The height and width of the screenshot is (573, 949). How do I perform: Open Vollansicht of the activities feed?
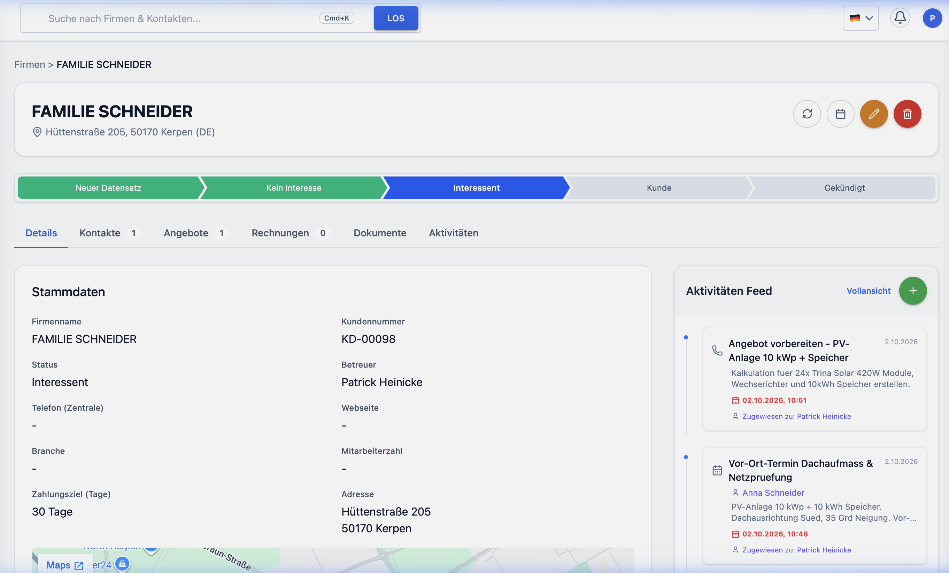click(868, 291)
